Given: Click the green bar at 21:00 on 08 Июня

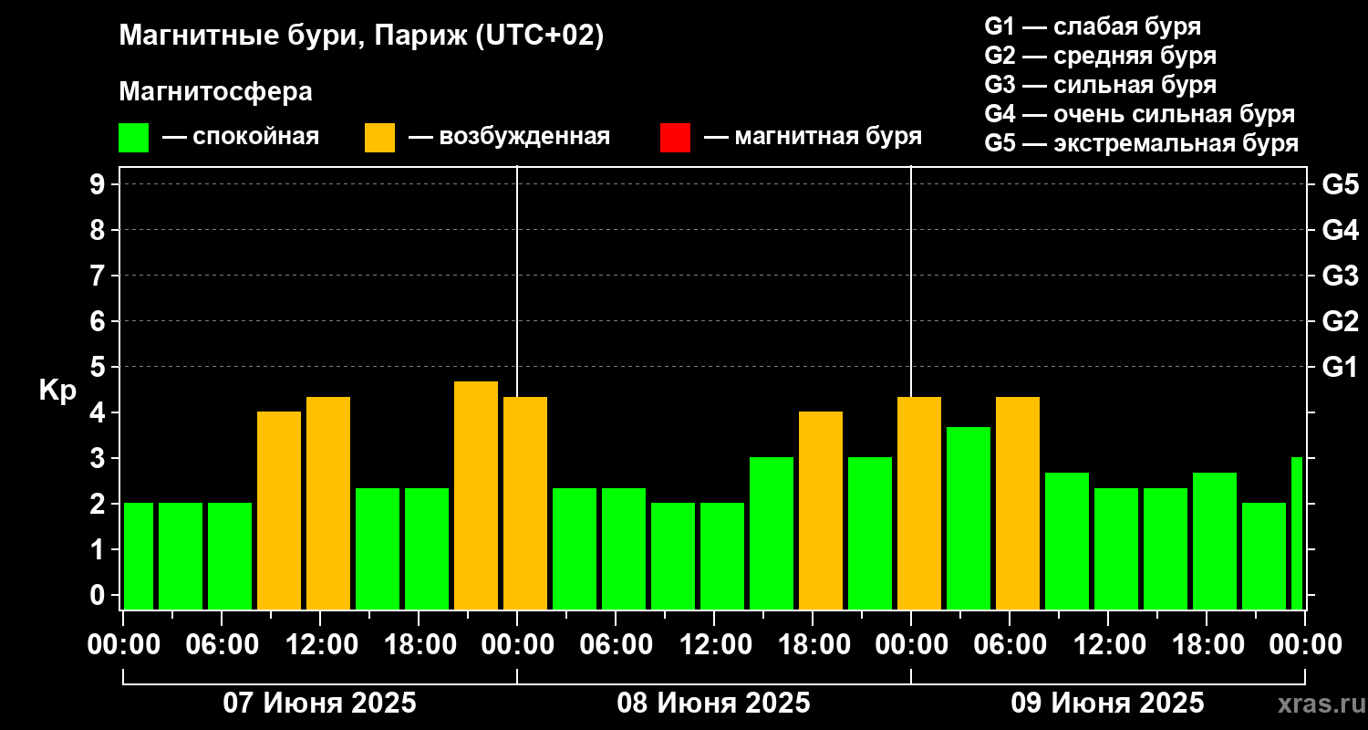Looking at the screenshot, I should click(870, 533).
